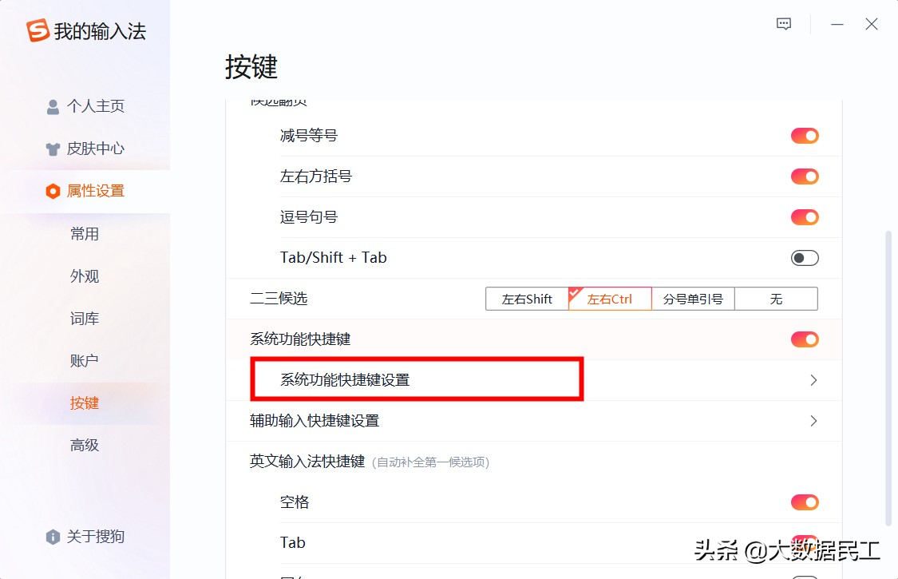Open 系统功能快捷键设置 row
The height and width of the screenshot is (579, 898).
point(534,380)
